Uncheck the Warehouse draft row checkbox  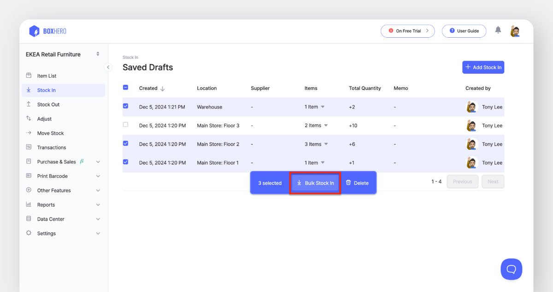(125, 106)
